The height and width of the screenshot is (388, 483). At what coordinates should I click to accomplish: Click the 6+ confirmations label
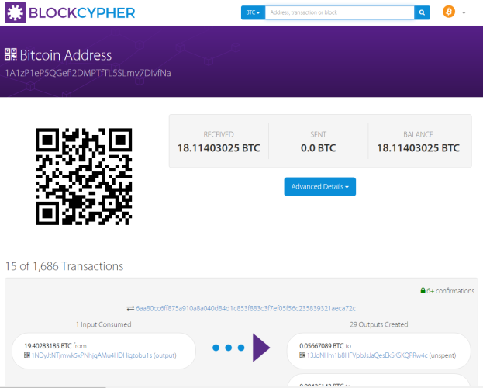[x=450, y=291]
